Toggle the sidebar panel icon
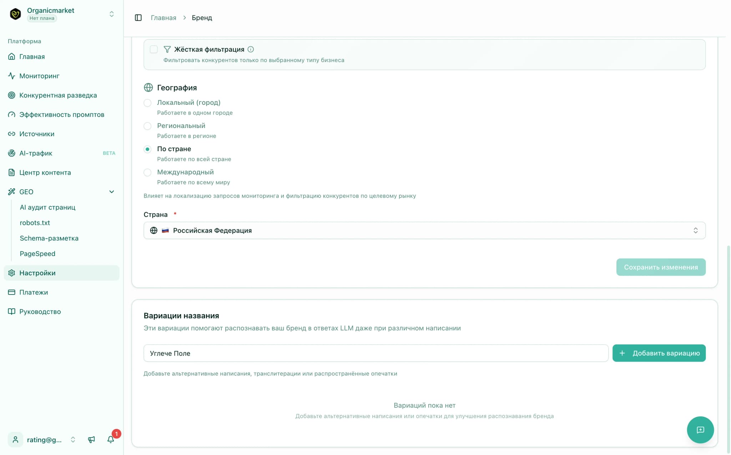Viewport: 731px width, 455px height. click(x=138, y=18)
